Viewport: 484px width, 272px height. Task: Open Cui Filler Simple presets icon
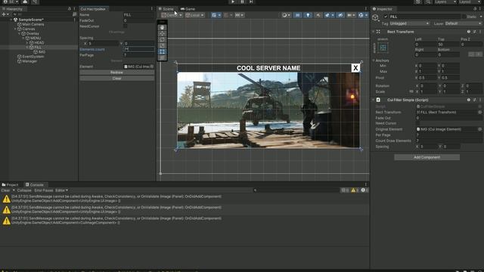[474, 100]
